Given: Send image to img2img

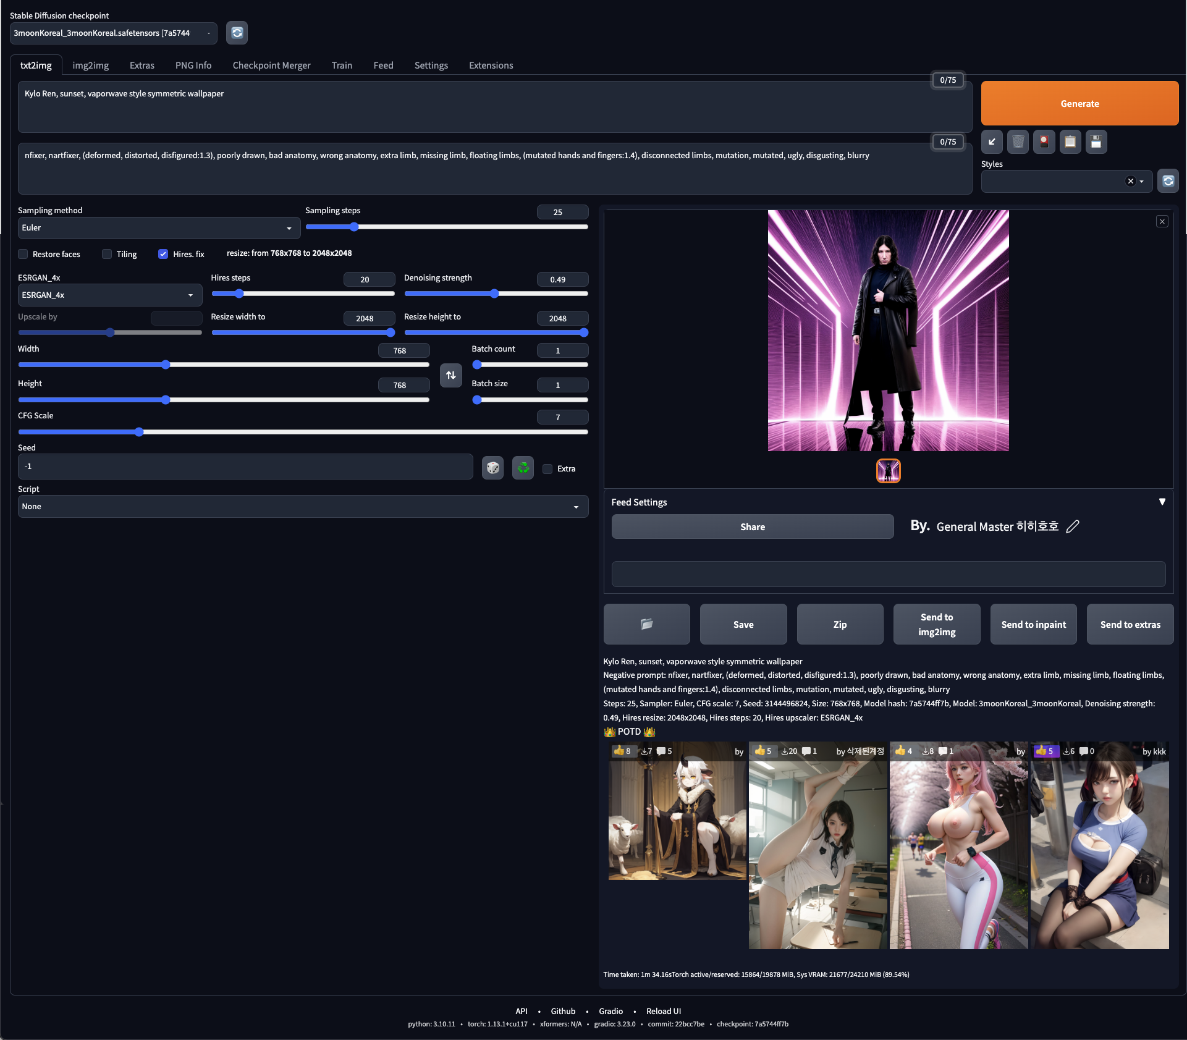Looking at the screenshot, I should 936,624.
